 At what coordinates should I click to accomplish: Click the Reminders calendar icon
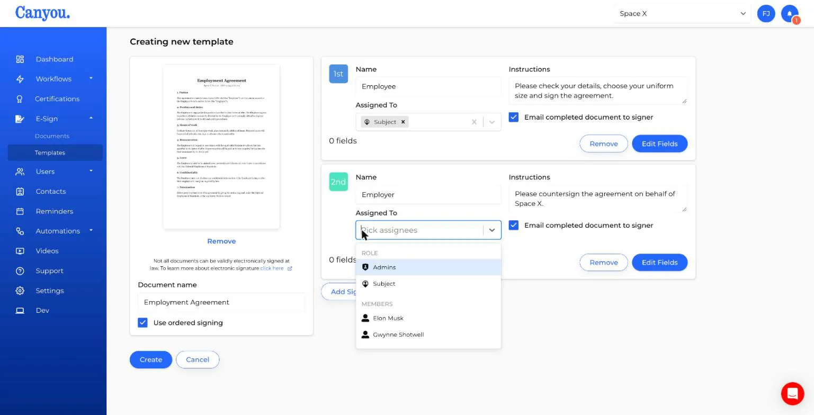click(20, 211)
